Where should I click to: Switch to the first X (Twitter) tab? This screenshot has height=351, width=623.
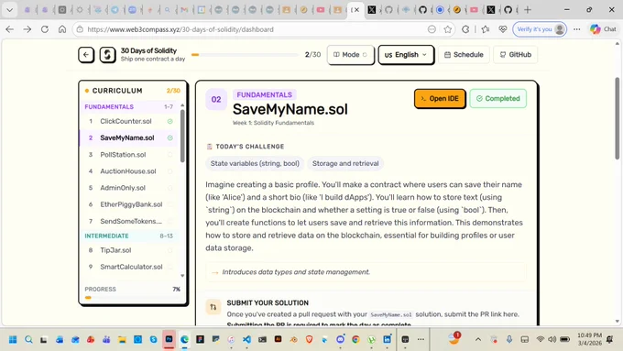pos(371,10)
